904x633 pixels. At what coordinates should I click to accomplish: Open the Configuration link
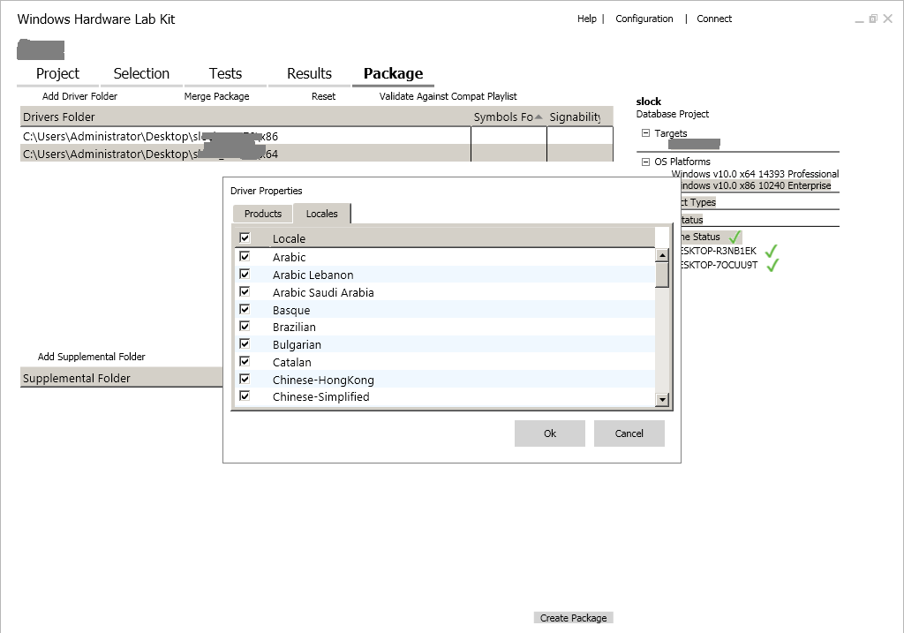(x=644, y=19)
